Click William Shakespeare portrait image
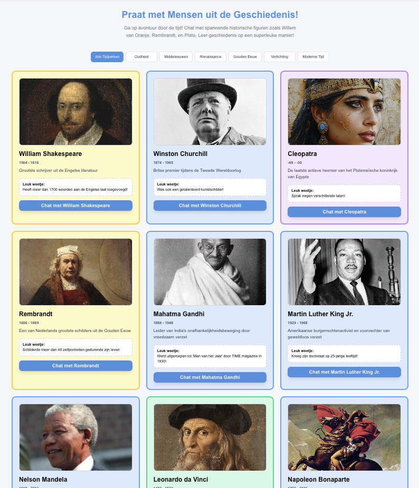Screen dimensions: 419x488 75,112
